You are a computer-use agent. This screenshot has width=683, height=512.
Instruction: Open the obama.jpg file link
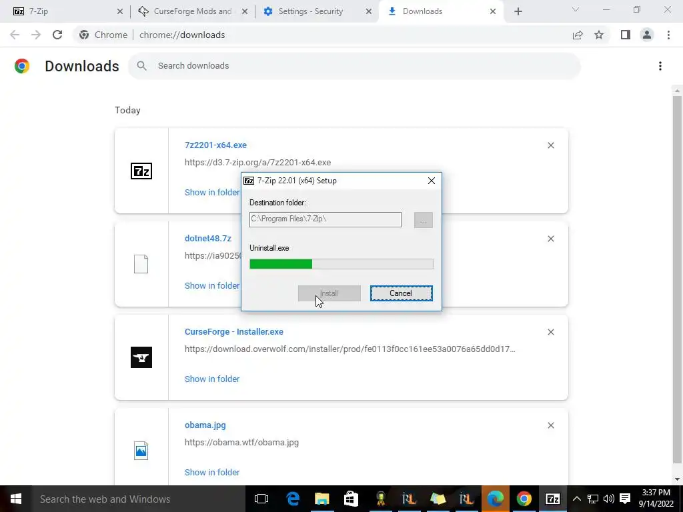click(205, 425)
